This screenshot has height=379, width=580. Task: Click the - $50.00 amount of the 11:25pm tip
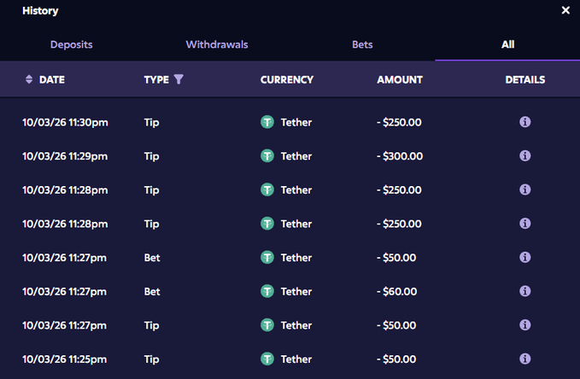(x=396, y=359)
